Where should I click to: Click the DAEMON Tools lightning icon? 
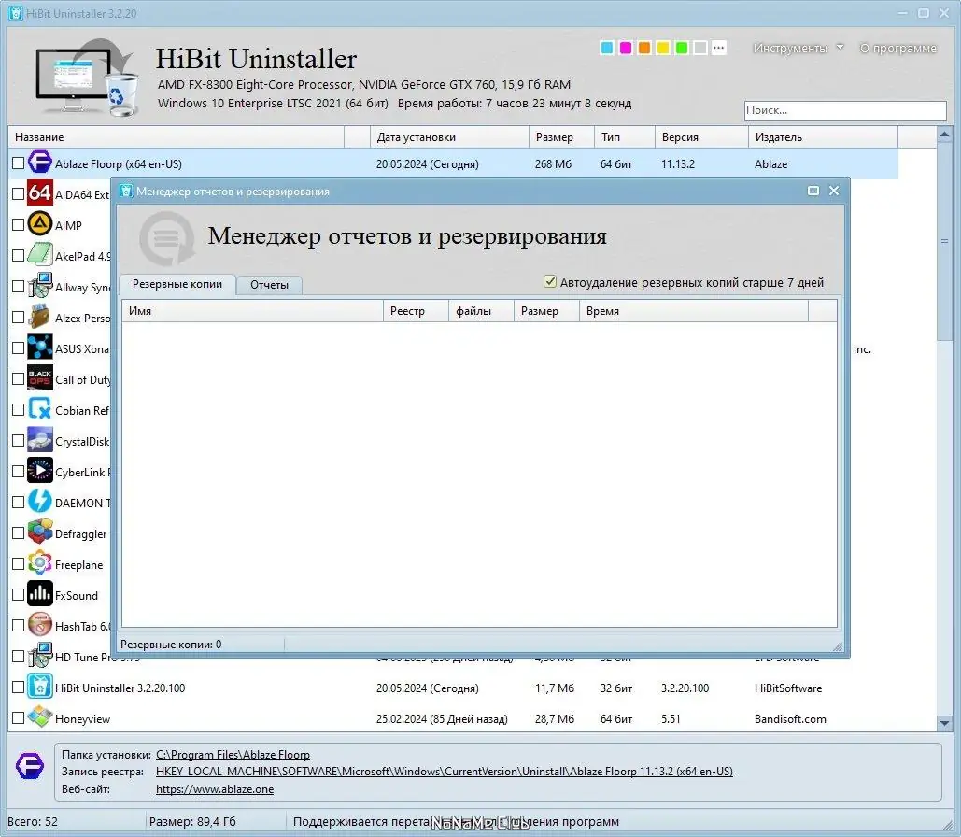(x=40, y=502)
